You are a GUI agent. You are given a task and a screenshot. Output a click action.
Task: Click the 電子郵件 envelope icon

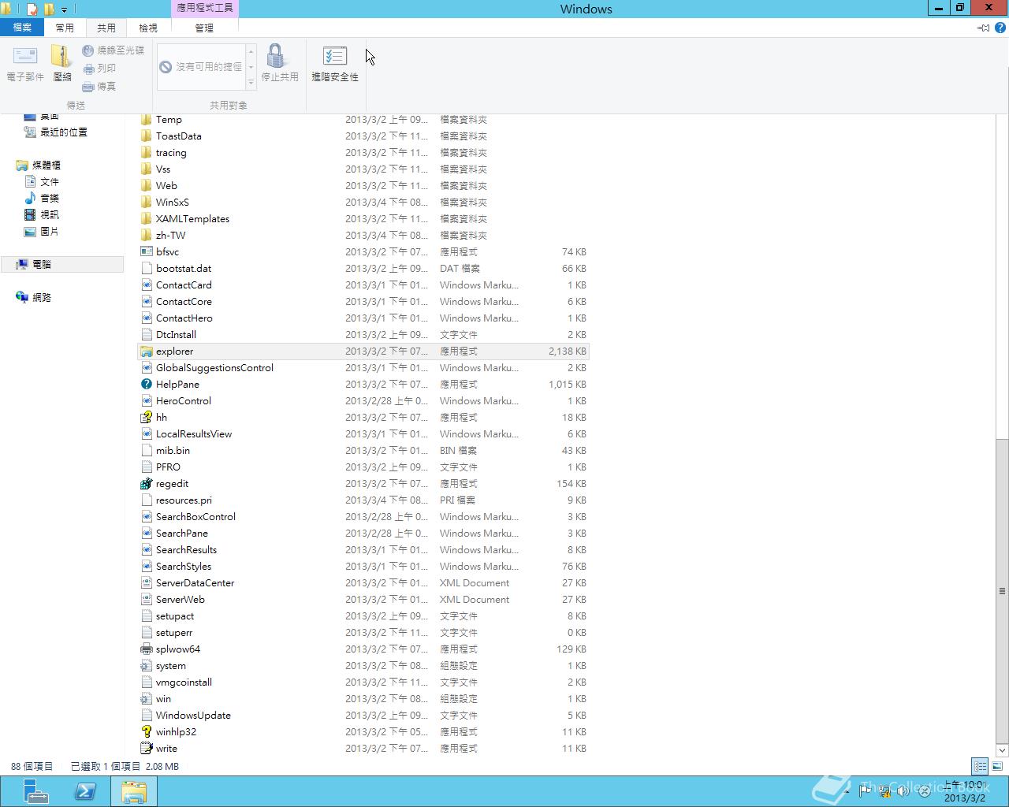pos(25,57)
